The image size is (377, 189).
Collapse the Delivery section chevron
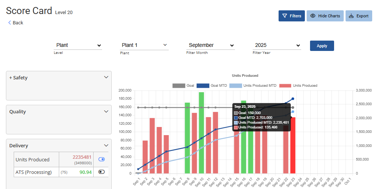tap(106, 145)
